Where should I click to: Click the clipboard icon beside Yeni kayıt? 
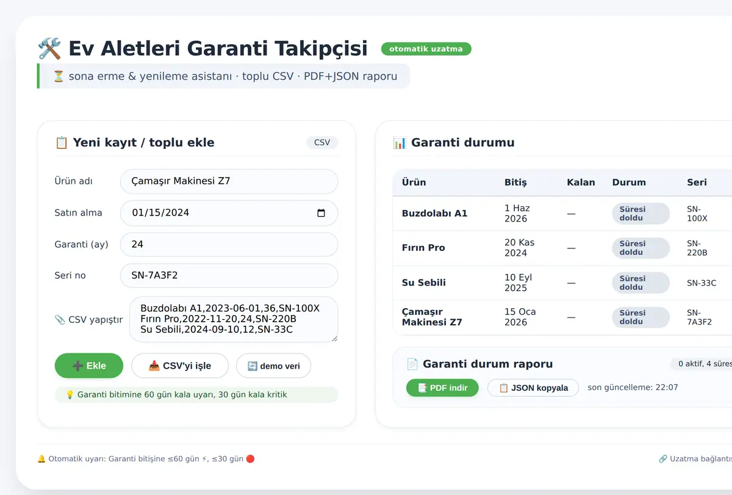click(62, 143)
